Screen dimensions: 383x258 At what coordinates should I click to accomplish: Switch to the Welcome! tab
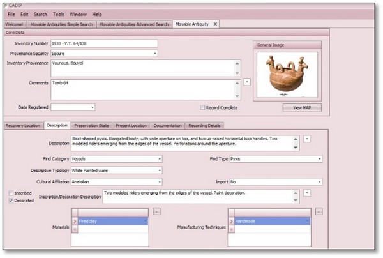[14, 24]
